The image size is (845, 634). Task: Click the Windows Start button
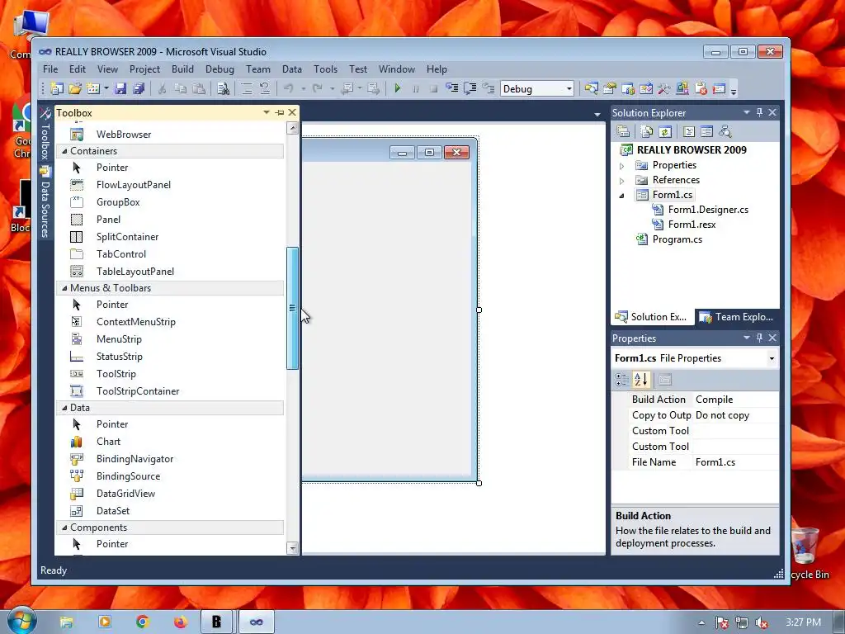[x=21, y=621]
